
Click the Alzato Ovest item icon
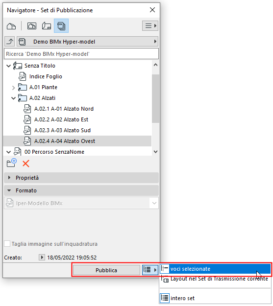27,141
